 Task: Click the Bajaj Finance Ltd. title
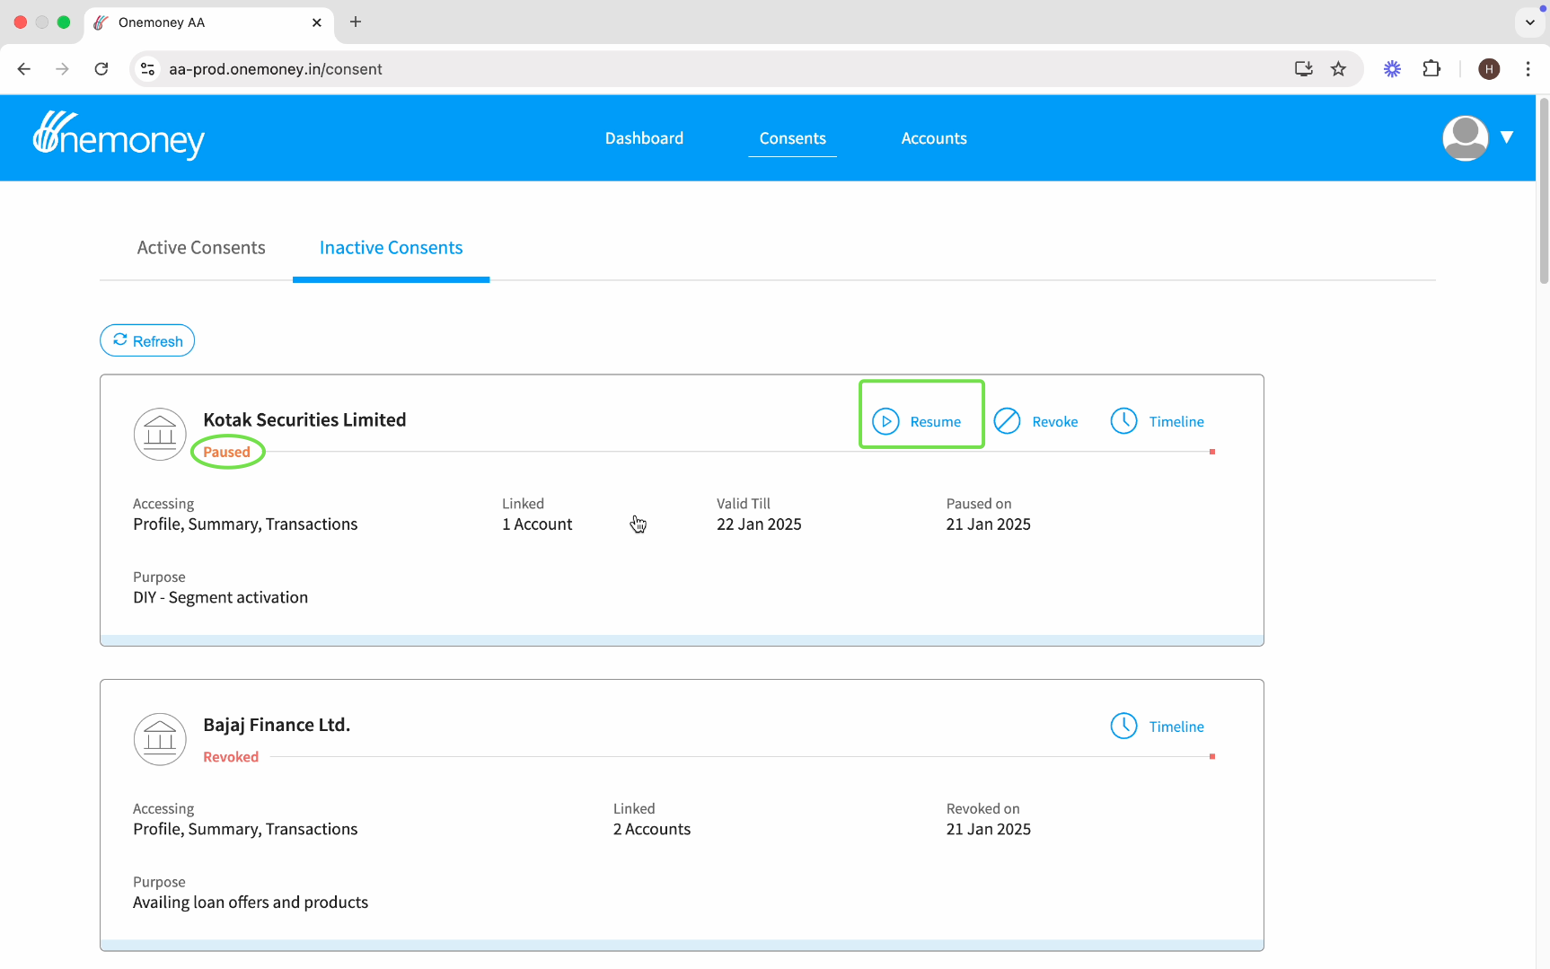pos(277,725)
